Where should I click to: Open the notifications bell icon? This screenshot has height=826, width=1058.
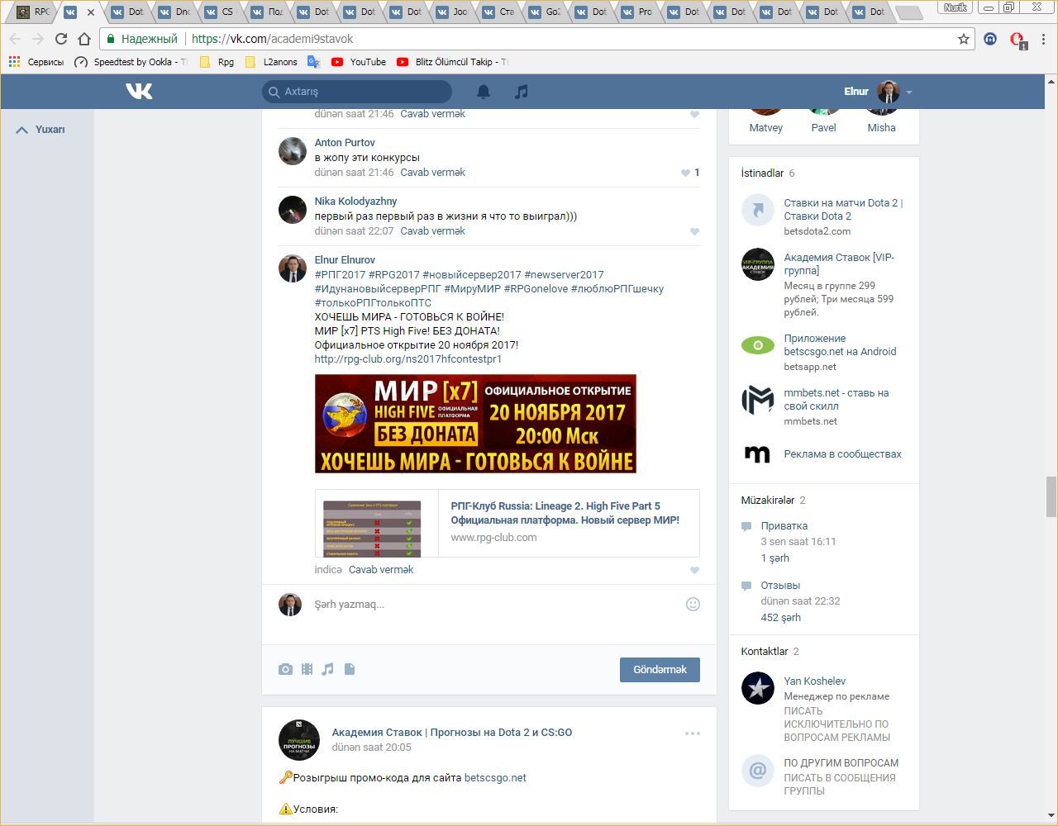(x=484, y=92)
